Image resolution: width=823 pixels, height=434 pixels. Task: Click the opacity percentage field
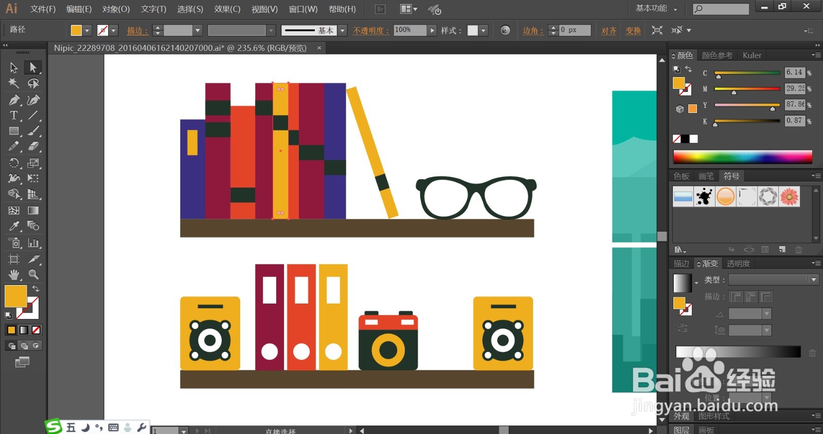pyautogui.click(x=410, y=30)
